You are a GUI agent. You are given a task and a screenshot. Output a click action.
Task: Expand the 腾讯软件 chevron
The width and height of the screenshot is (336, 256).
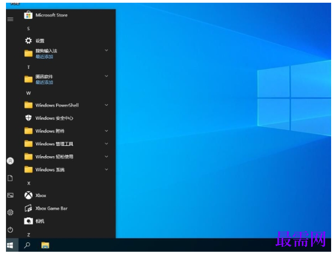point(106,76)
